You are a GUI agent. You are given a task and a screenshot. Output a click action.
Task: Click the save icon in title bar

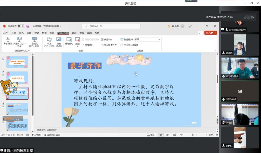point(28,26)
